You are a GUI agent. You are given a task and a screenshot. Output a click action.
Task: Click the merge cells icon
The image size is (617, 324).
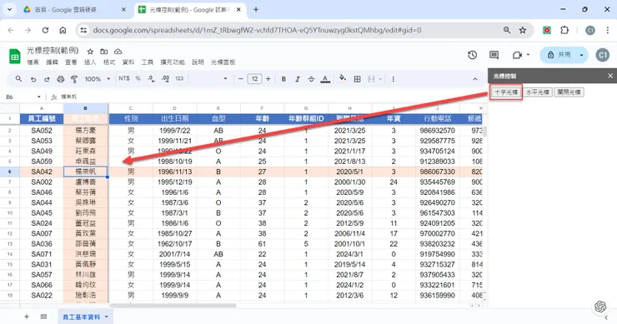(371, 79)
